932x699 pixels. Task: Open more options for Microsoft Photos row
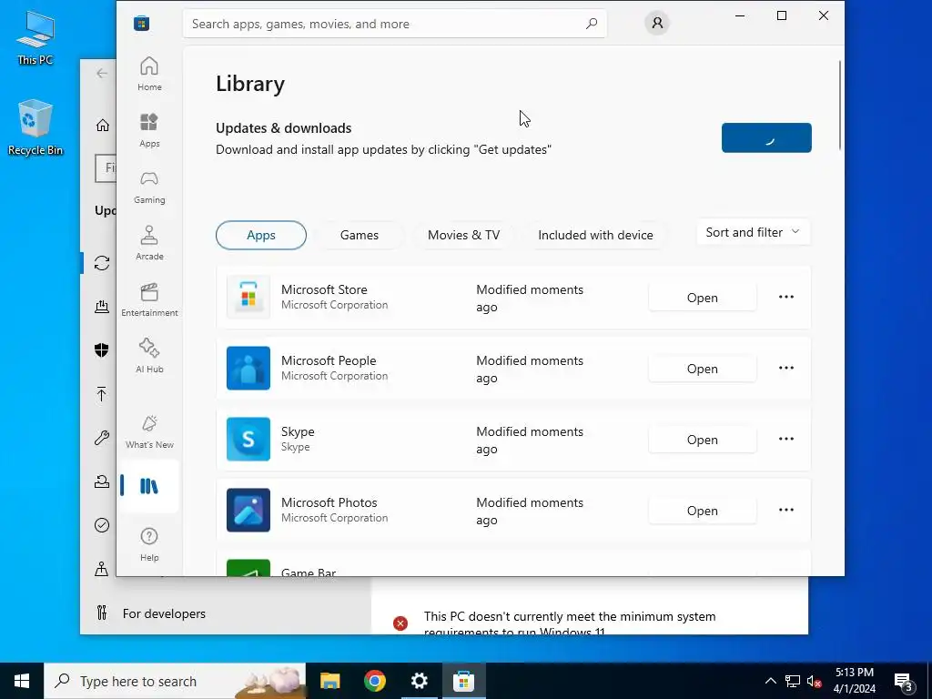click(x=785, y=510)
